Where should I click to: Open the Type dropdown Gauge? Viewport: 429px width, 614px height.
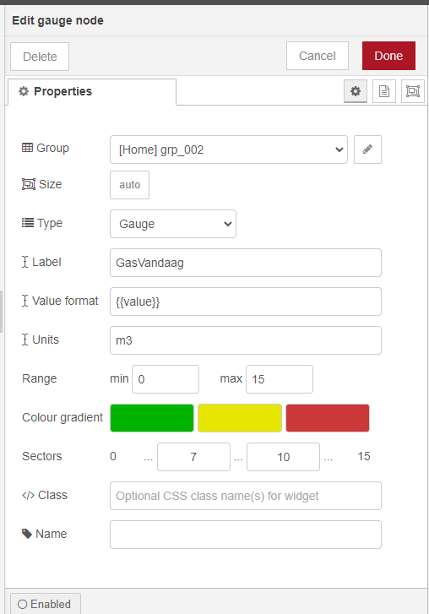[x=173, y=224]
